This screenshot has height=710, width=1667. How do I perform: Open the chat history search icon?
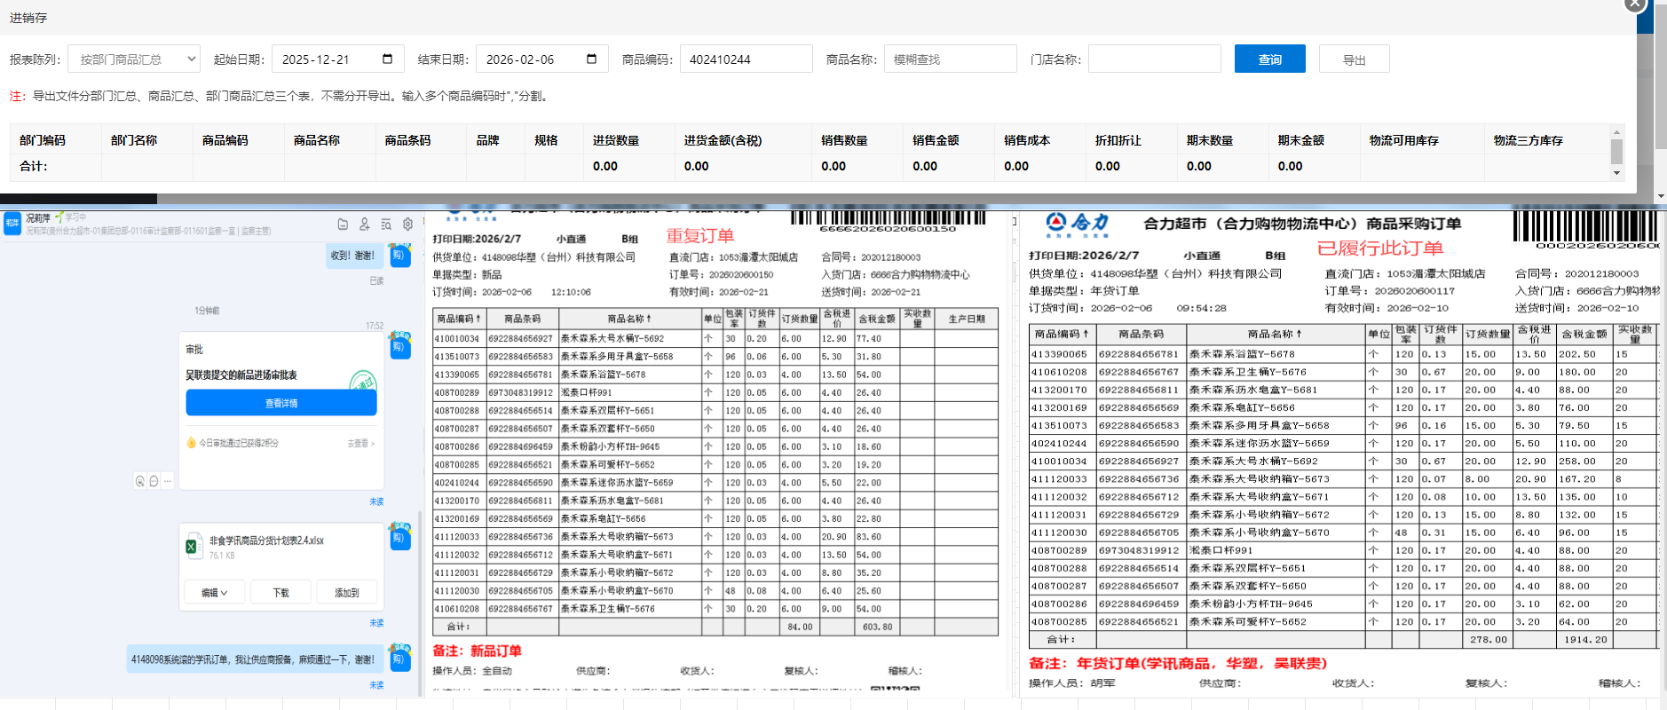coord(386,225)
